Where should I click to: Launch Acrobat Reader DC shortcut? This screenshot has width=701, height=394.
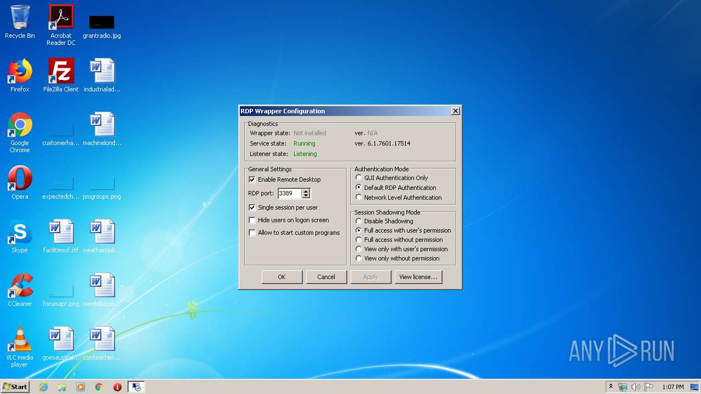(x=61, y=25)
